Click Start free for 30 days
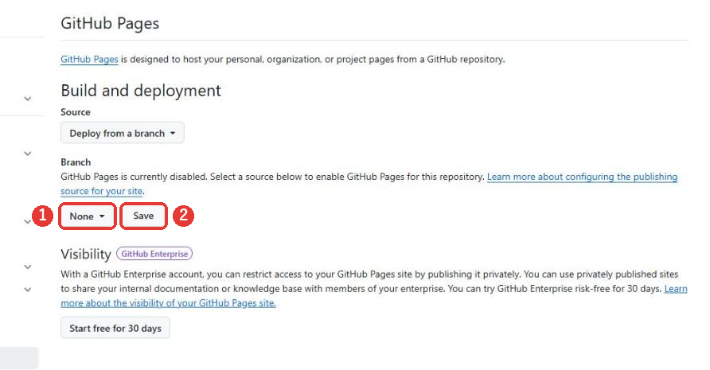710x370 pixels. tap(115, 329)
